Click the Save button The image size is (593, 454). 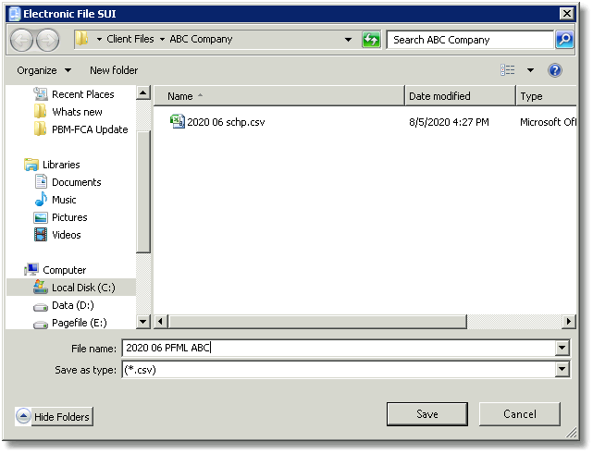427,414
